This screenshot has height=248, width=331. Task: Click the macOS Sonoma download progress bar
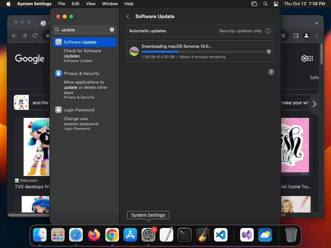(x=202, y=52)
